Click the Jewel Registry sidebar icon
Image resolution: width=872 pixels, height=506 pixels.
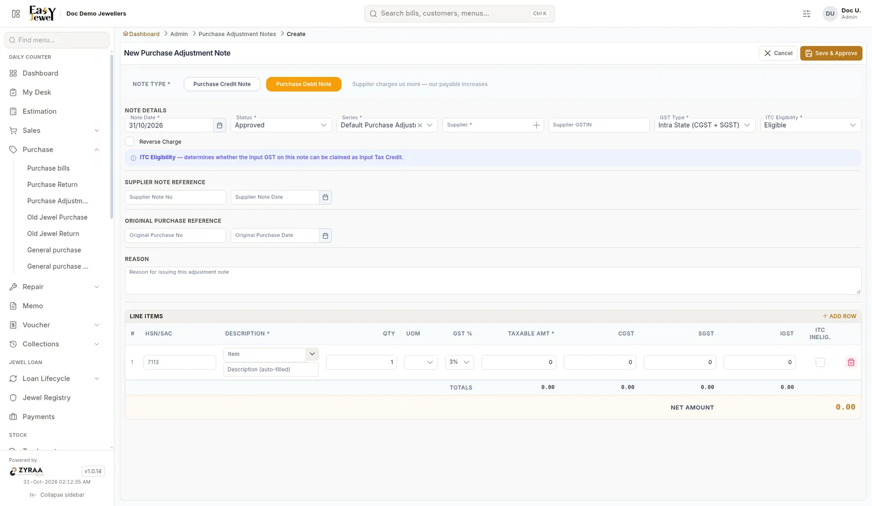pyautogui.click(x=13, y=397)
